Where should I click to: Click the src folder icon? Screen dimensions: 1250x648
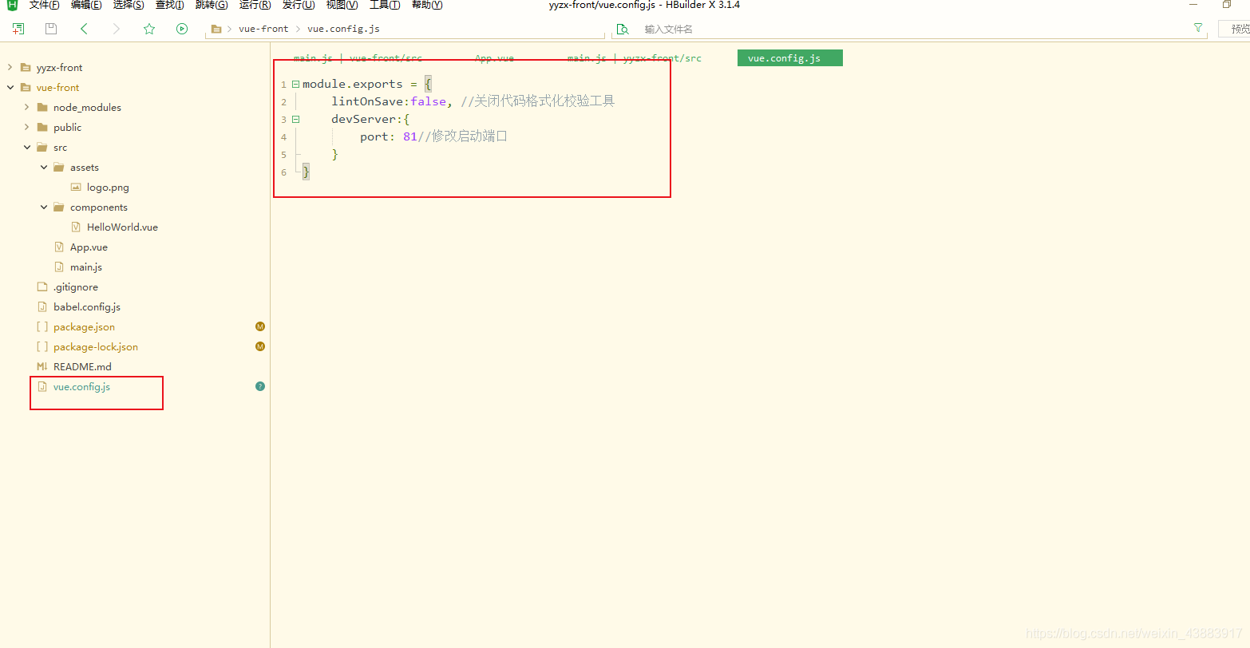click(x=42, y=148)
